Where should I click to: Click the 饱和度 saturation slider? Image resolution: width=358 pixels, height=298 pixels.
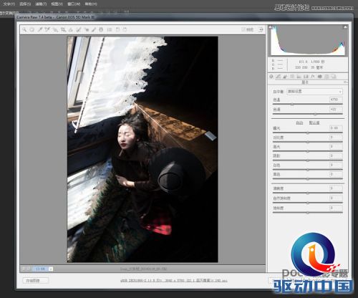point(308,213)
